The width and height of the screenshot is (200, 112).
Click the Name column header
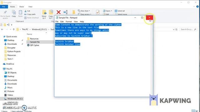pos(29,34)
